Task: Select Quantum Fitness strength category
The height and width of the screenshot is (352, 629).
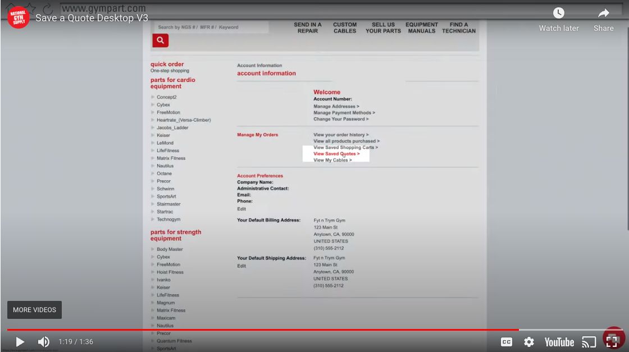Action: point(174,341)
